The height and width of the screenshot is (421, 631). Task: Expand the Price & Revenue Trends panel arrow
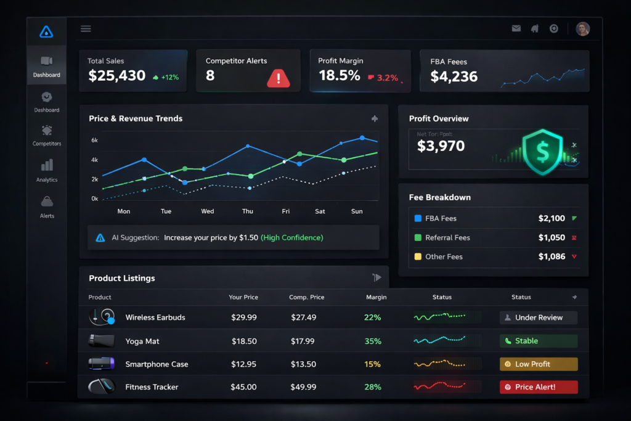click(375, 118)
